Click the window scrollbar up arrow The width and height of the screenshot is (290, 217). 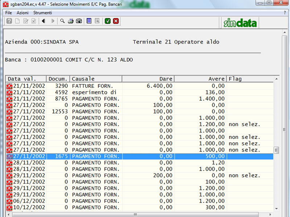click(x=285, y=33)
